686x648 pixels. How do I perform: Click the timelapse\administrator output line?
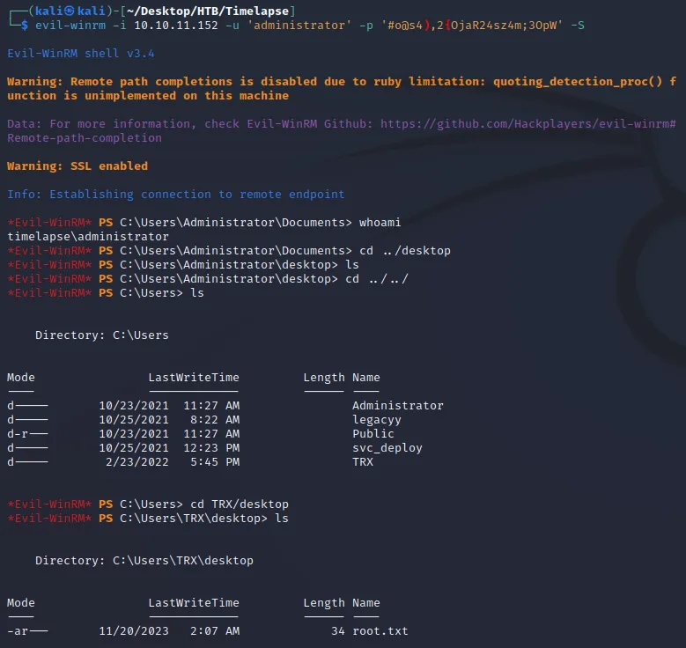pyautogui.click(x=88, y=237)
